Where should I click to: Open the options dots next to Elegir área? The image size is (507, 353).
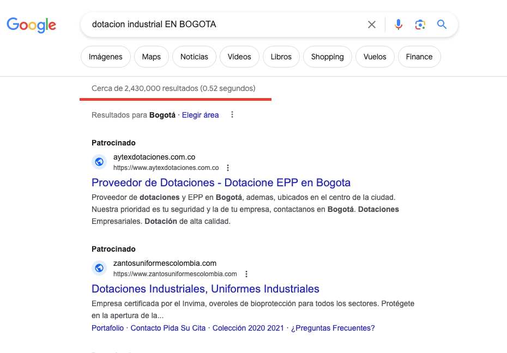[x=232, y=114]
